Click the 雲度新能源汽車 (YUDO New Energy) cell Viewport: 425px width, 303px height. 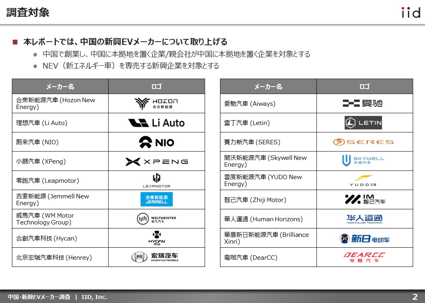(x=268, y=180)
